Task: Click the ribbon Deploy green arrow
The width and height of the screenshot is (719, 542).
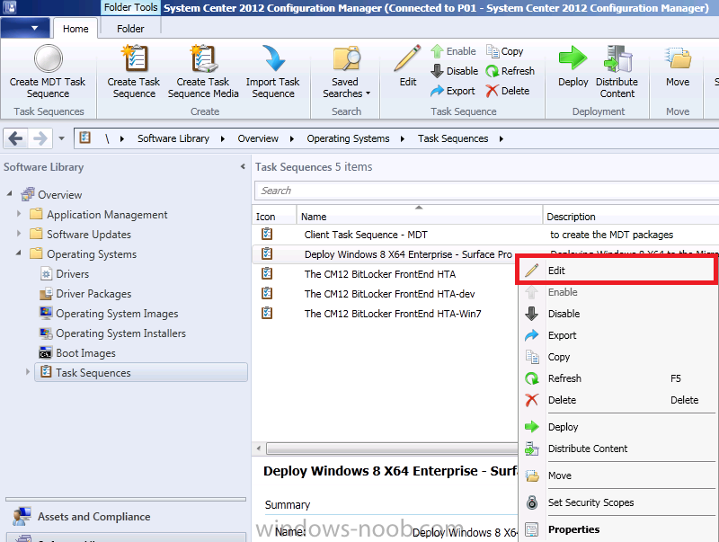Action: tap(573, 58)
